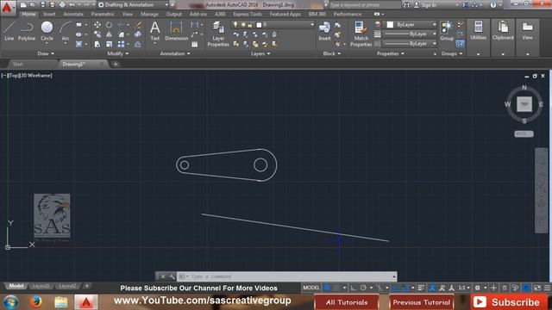Toggle lineweight display in status bar

tap(422, 288)
